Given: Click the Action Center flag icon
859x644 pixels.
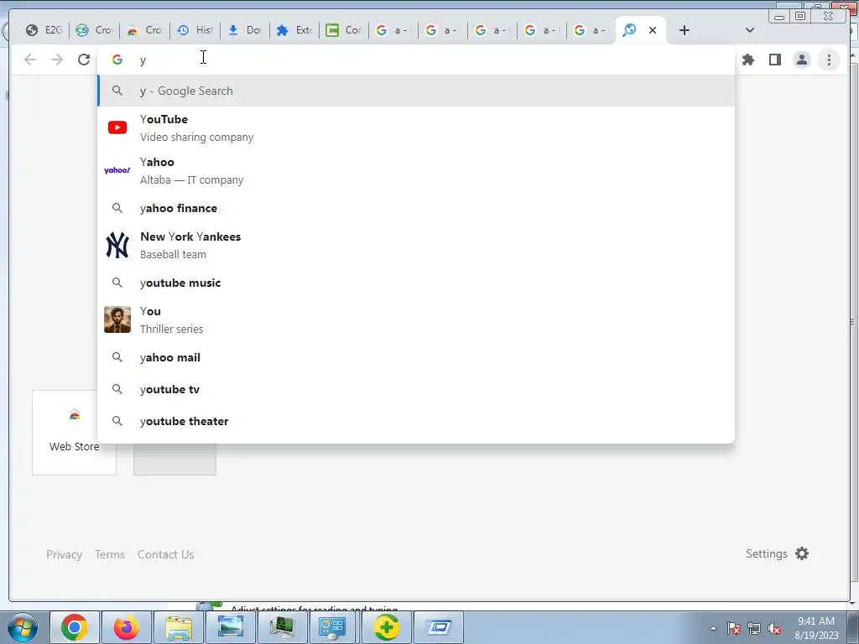Looking at the screenshot, I should coord(734,629).
